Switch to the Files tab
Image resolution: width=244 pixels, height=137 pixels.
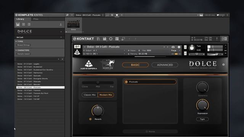pyautogui.click(x=36, y=19)
